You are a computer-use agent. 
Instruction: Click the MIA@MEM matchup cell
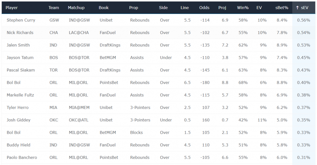pos(79,107)
